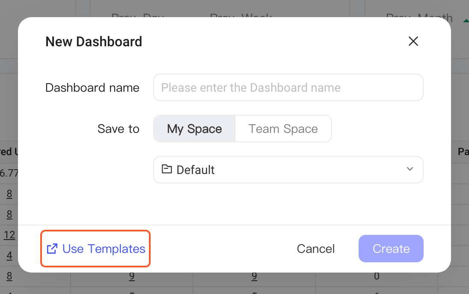
Task: Close the New Dashboard dialog
Action: pyautogui.click(x=413, y=42)
